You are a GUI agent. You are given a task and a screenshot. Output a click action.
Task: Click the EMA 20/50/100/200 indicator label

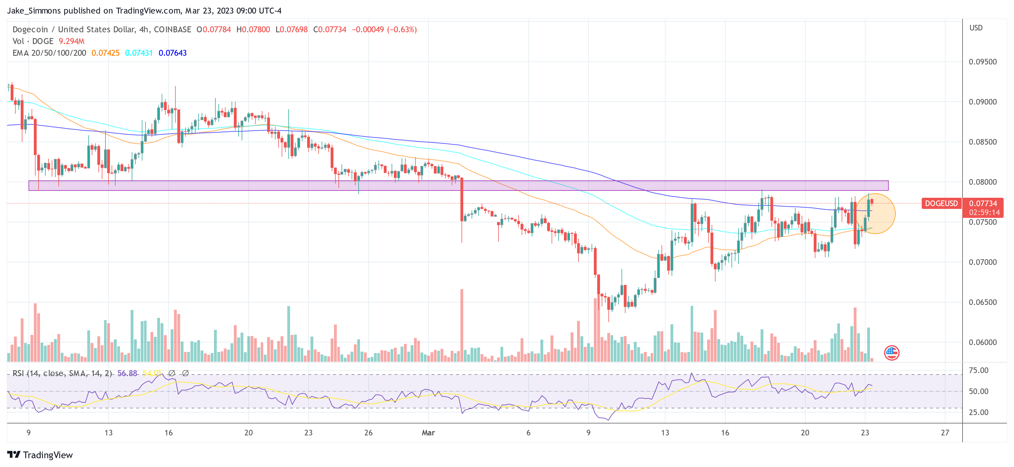pos(49,53)
